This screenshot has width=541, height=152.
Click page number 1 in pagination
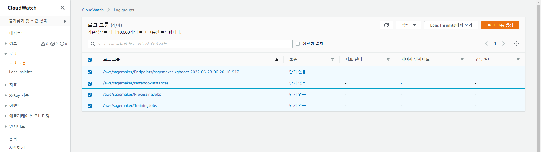[x=495, y=43]
